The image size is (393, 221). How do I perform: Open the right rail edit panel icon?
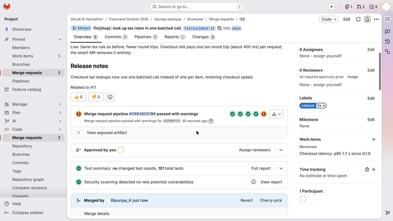click(x=388, y=19)
